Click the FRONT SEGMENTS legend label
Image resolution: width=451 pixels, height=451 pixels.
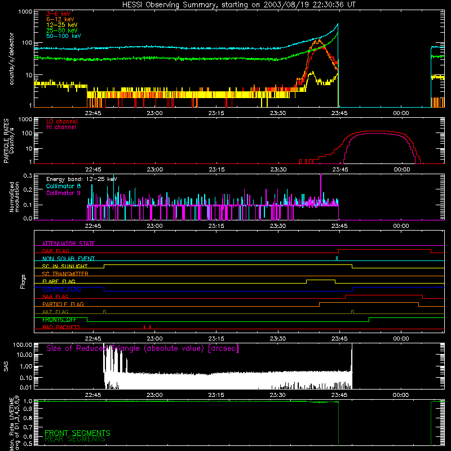tap(77, 433)
